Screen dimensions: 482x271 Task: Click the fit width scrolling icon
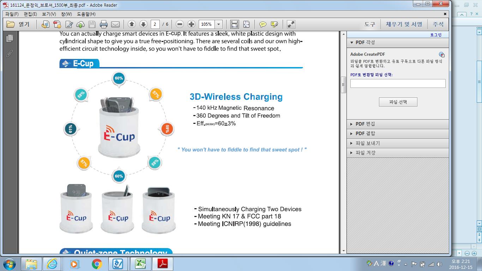pyautogui.click(x=234, y=24)
